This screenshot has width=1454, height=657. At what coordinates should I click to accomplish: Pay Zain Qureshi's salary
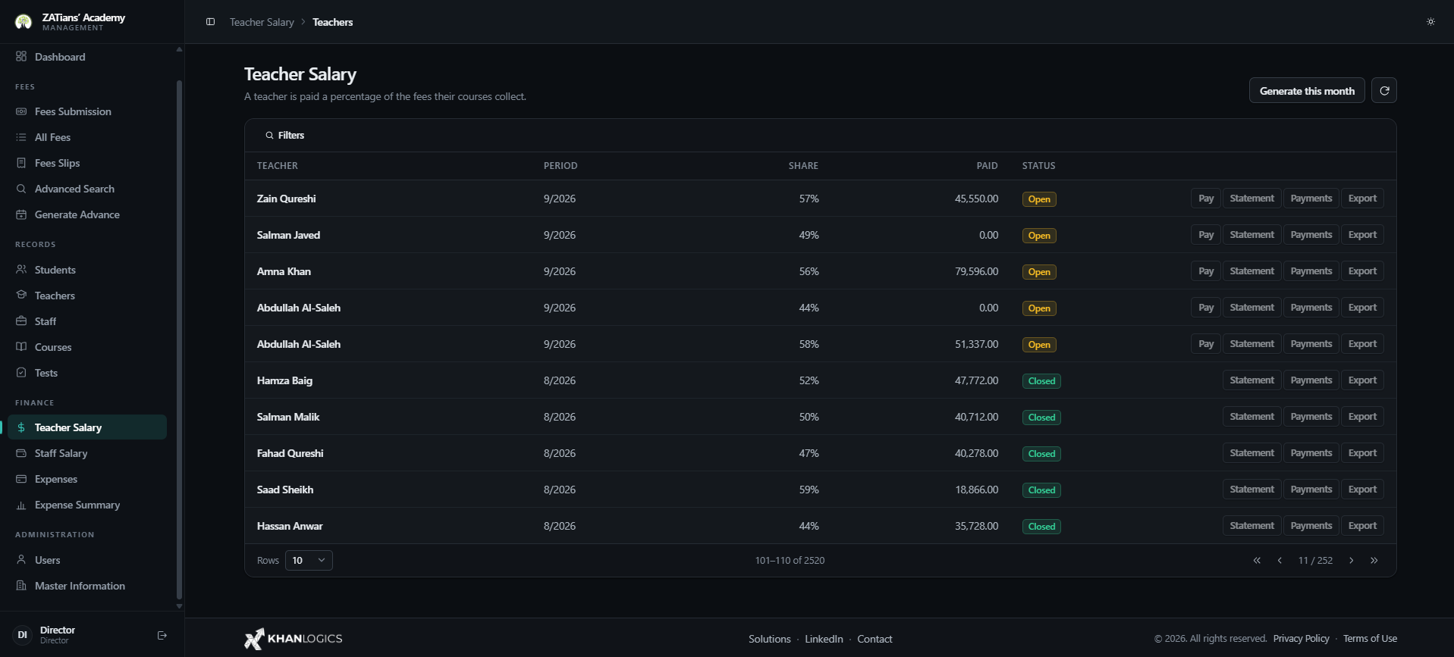(1206, 199)
